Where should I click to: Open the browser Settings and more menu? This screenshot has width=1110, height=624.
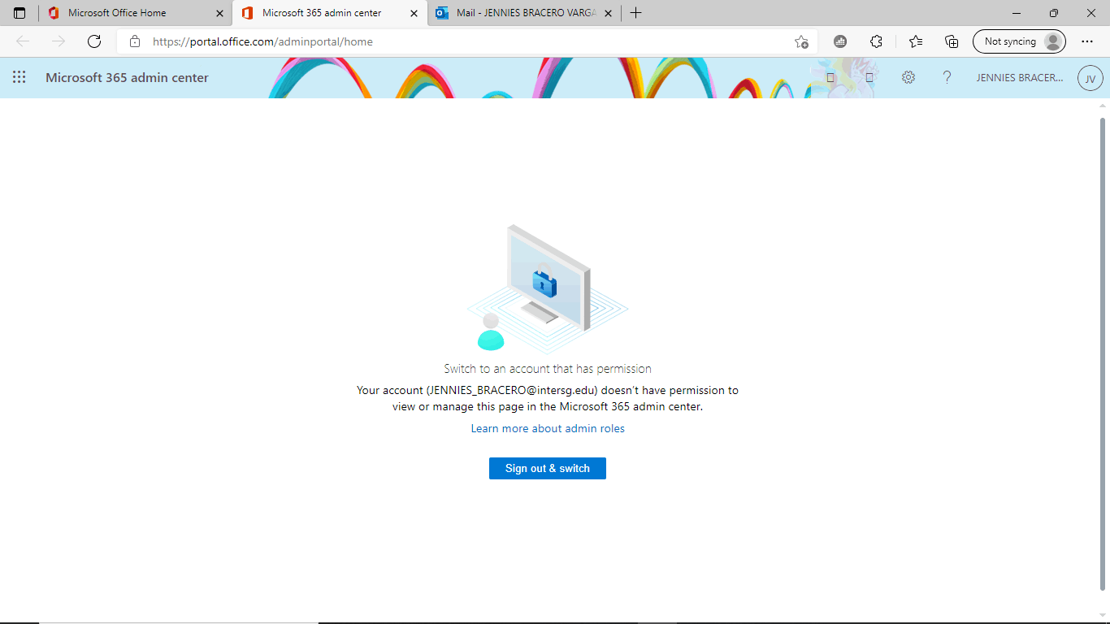click(1087, 41)
